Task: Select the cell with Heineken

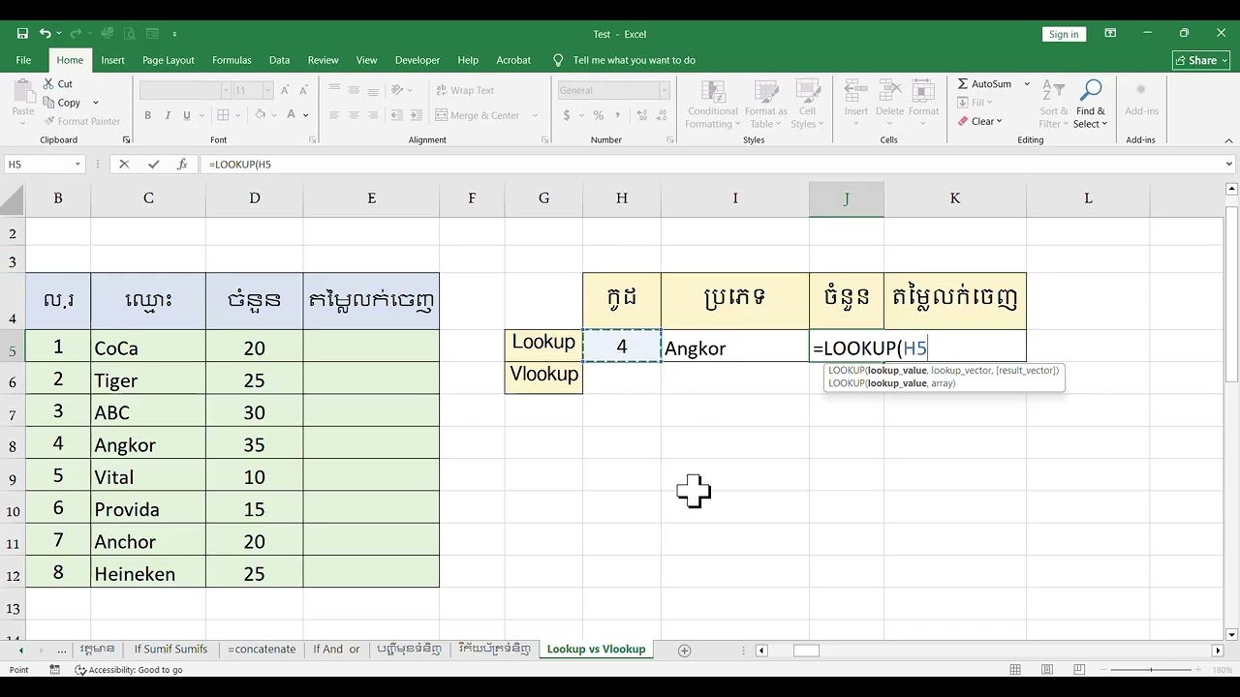Action: 148,572
